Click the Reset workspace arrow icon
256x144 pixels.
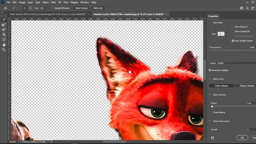[212, 138]
